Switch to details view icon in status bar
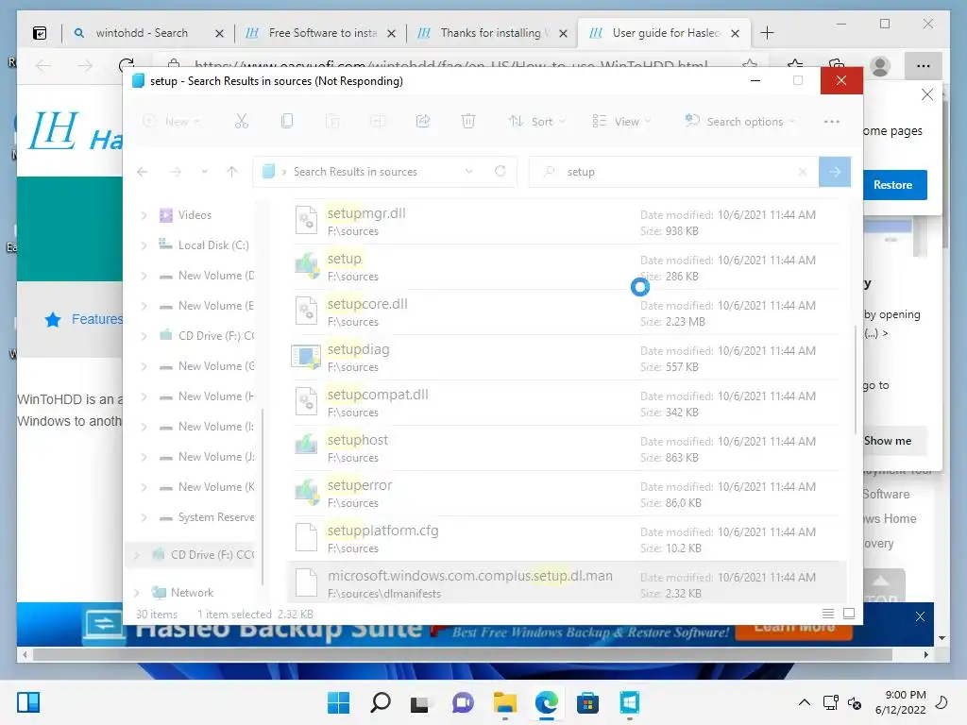 pyautogui.click(x=827, y=614)
